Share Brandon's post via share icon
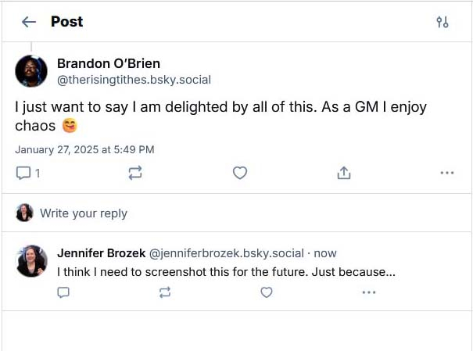 click(344, 173)
